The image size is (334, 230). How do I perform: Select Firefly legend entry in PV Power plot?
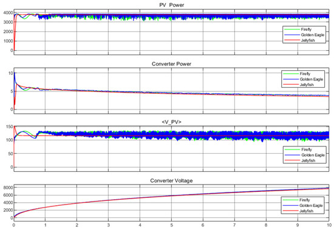coord(306,30)
